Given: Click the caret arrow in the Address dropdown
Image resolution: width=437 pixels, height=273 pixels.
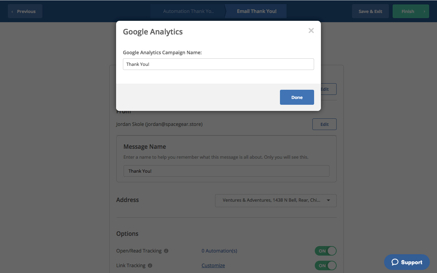Looking at the screenshot, I should (328, 200).
